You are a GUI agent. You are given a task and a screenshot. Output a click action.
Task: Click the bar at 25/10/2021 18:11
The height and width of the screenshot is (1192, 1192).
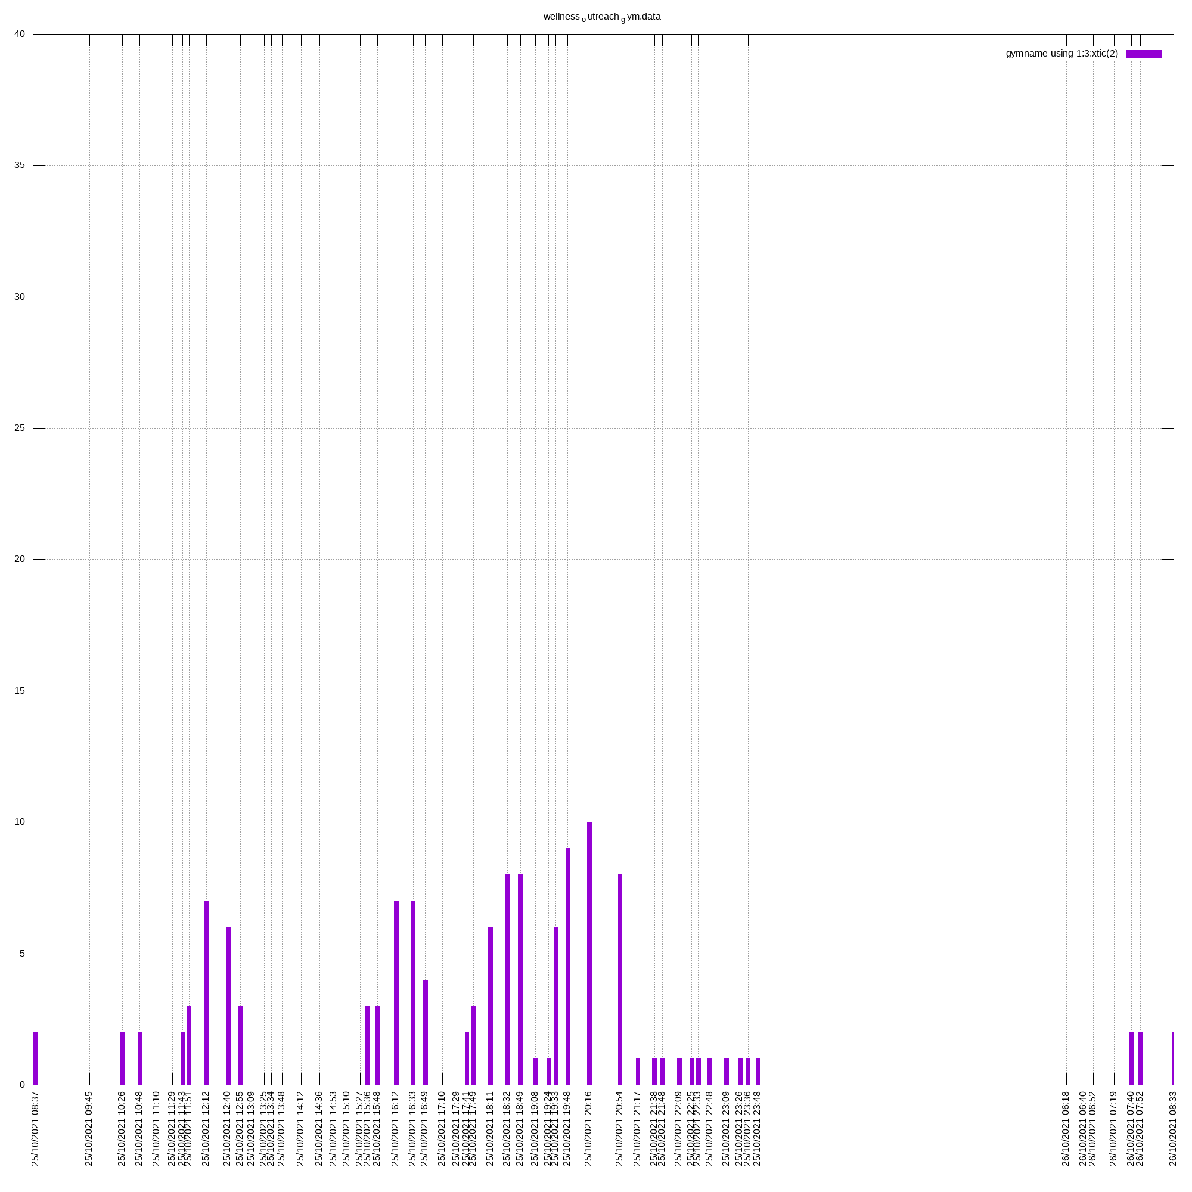click(x=491, y=1005)
